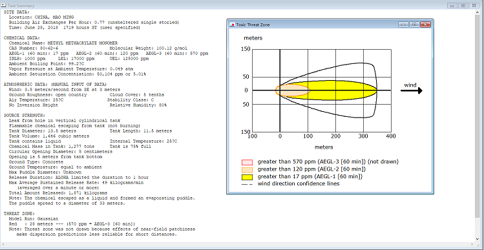
Task: Click 'Relative Humidity: 80%' text
Action: coord(138,105)
